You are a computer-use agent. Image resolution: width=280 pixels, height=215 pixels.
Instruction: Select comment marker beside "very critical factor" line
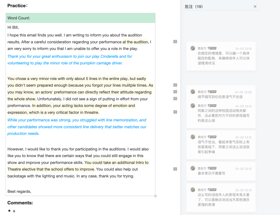click(x=175, y=112)
